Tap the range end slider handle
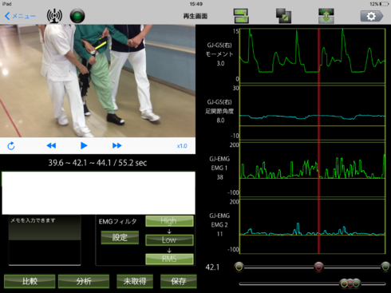 click(x=385, y=267)
